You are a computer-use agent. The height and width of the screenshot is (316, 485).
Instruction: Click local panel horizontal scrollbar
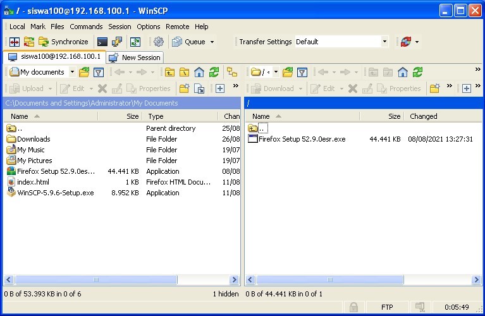tap(96, 279)
